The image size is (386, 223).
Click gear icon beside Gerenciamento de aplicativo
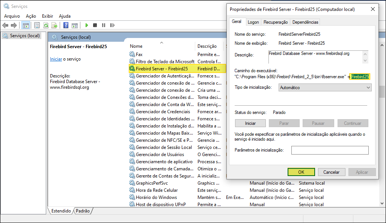click(132, 162)
